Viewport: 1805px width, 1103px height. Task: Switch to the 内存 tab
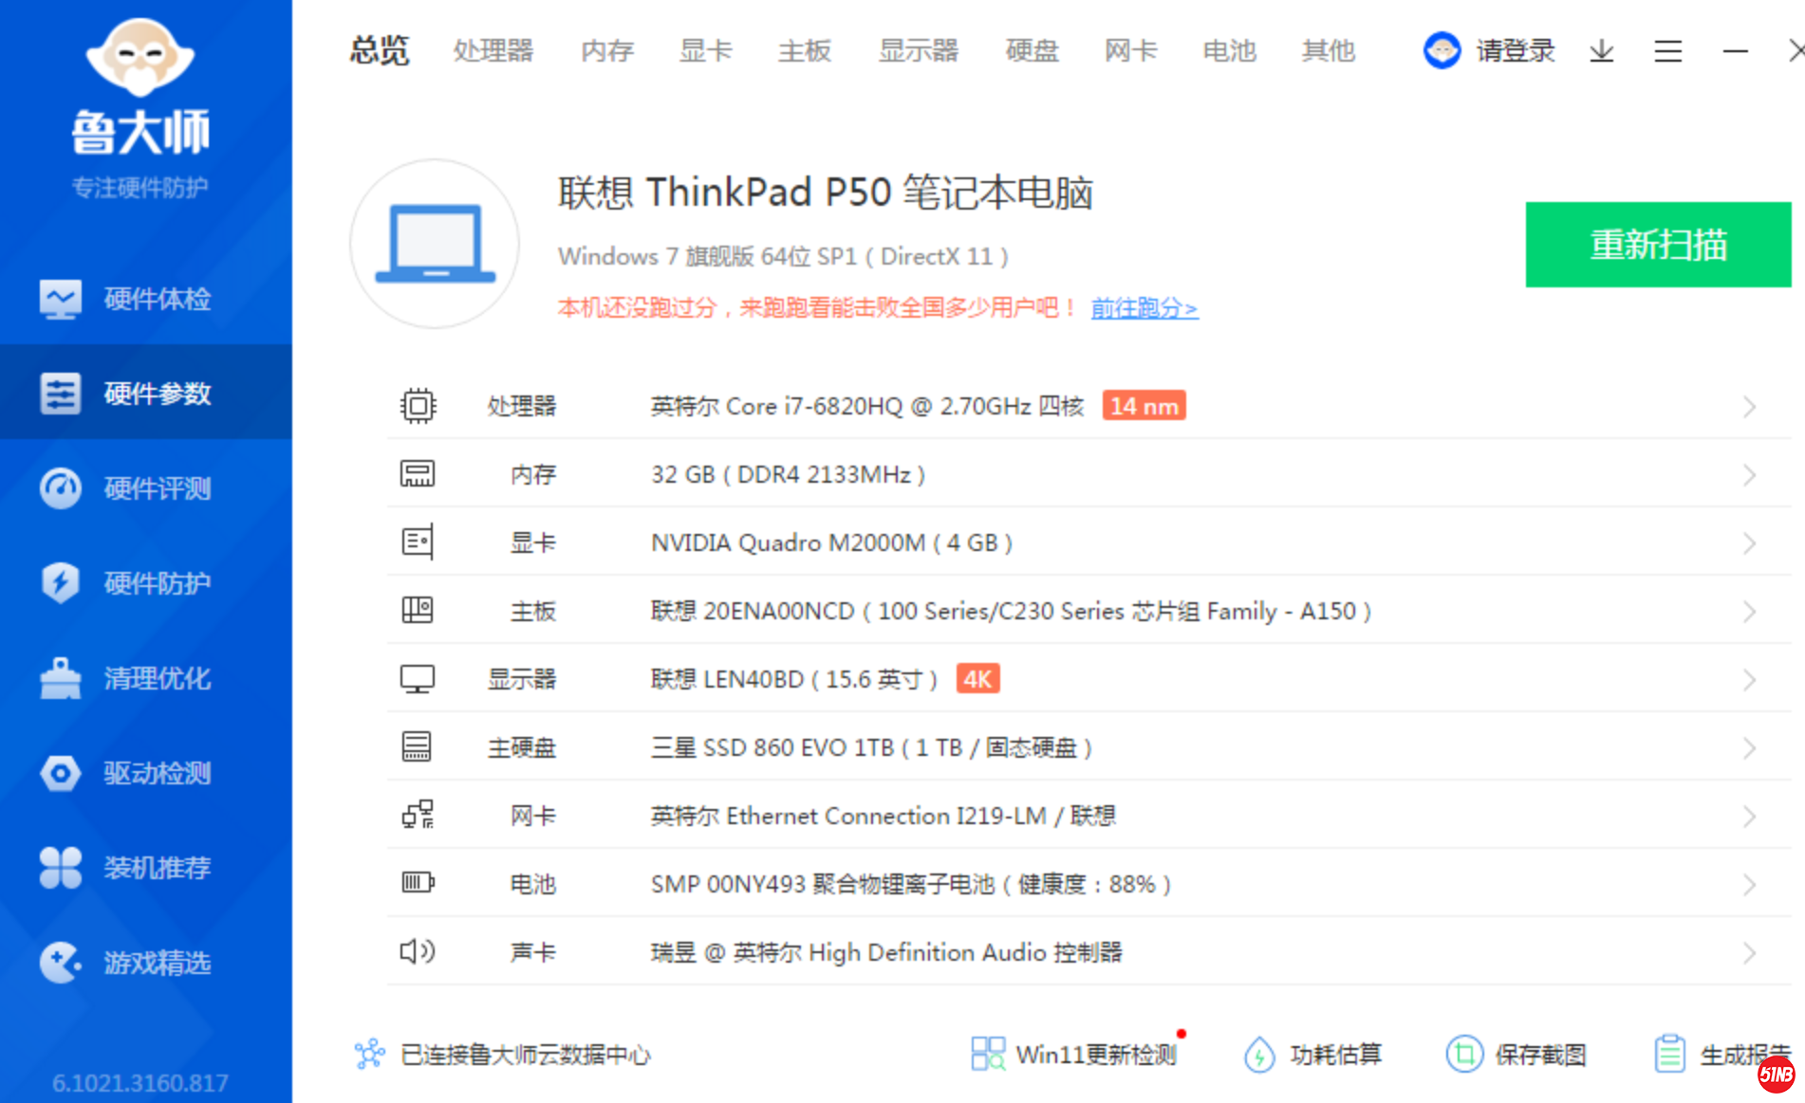pyautogui.click(x=607, y=51)
